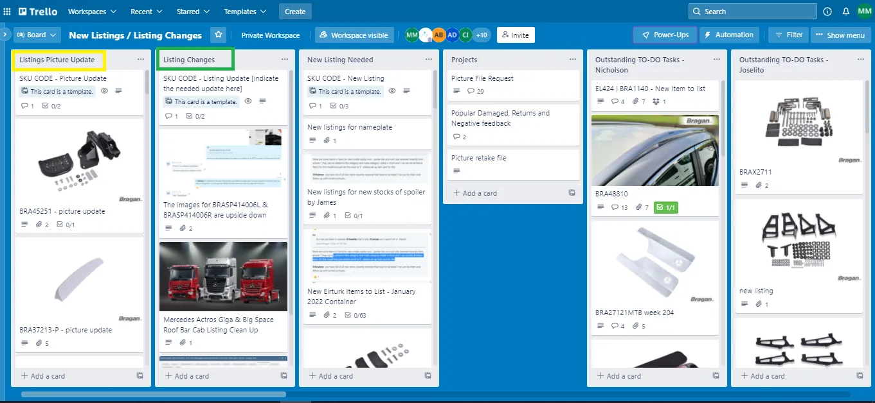Open BRAX2711 card image
The image size is (875, 403).
[x=798, y=121]
